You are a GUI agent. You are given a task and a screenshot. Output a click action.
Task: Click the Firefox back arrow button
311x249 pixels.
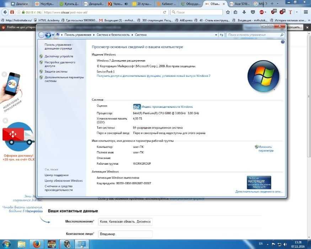point(5,12)
